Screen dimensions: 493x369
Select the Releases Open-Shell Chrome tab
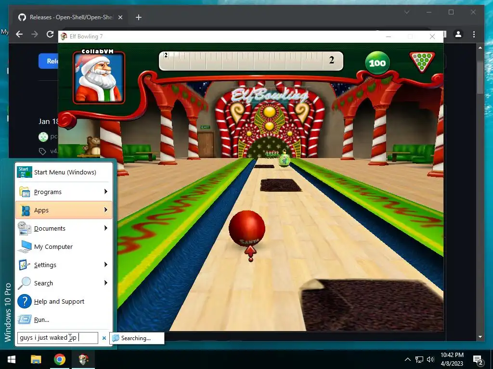pos(70,17)
